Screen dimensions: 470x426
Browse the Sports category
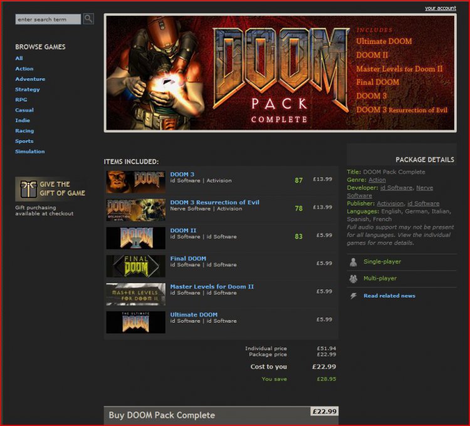coord(24,141)
